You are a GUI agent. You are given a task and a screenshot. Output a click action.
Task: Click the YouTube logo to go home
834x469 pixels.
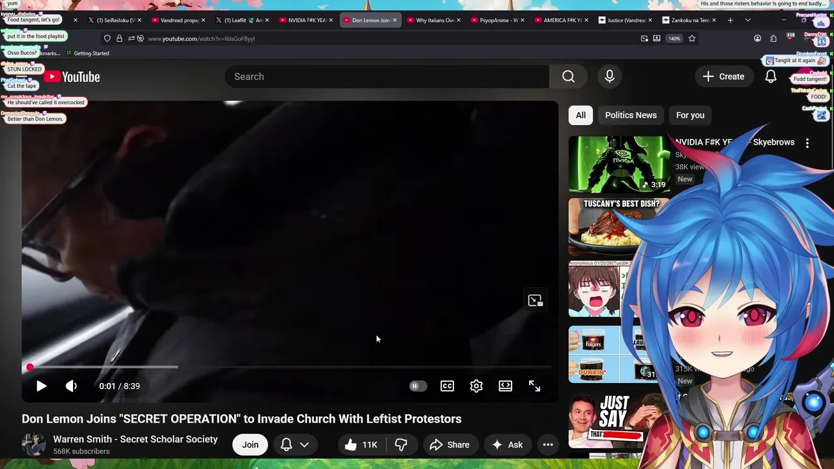(72, 77)
